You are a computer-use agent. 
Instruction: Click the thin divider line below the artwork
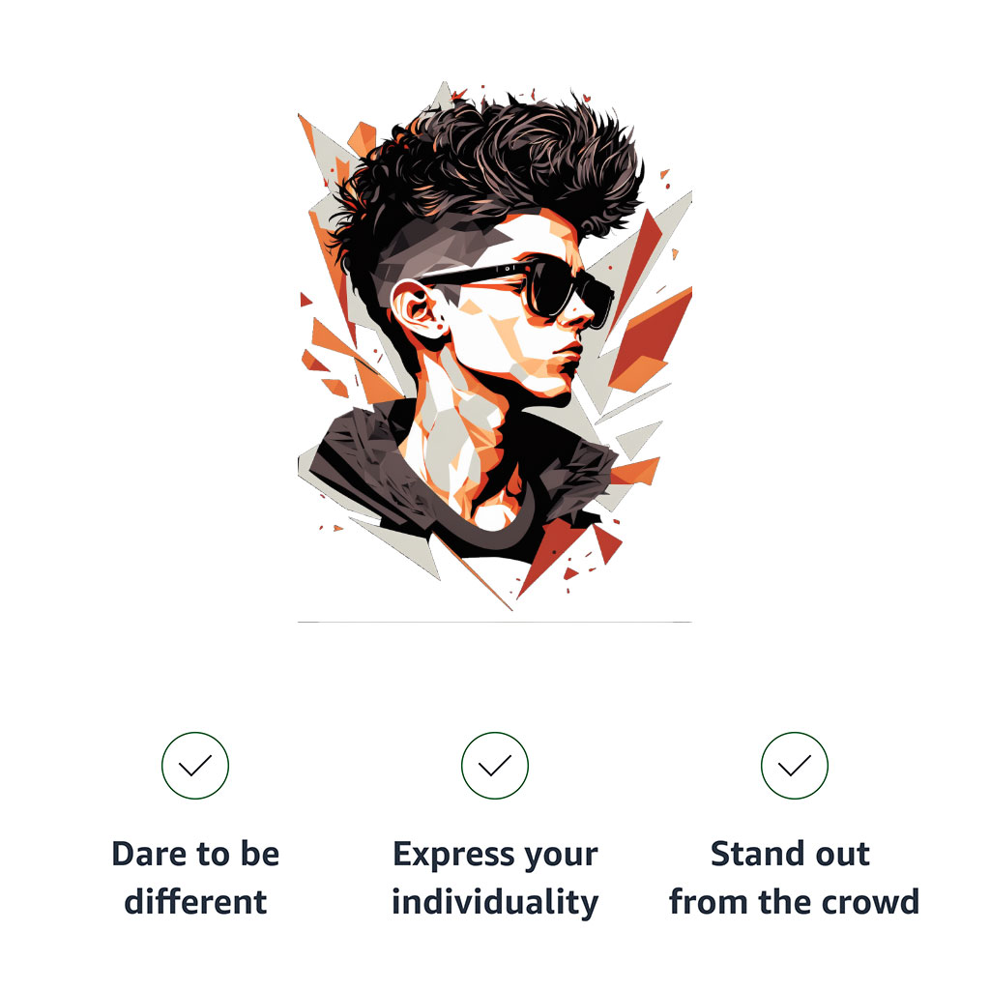[494, 622]
